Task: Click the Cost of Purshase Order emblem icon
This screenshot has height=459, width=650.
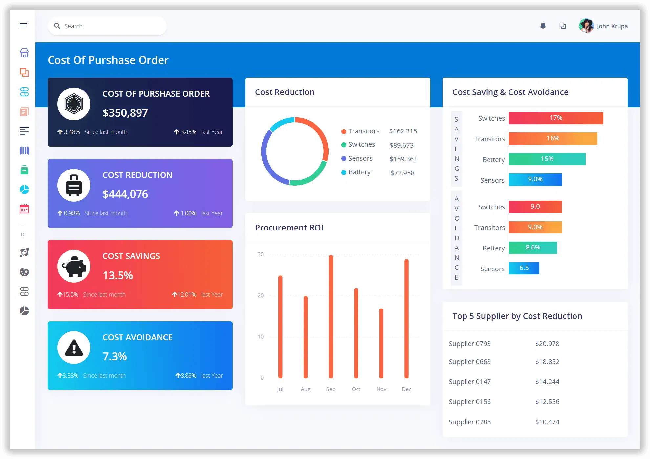Action: 74,104
